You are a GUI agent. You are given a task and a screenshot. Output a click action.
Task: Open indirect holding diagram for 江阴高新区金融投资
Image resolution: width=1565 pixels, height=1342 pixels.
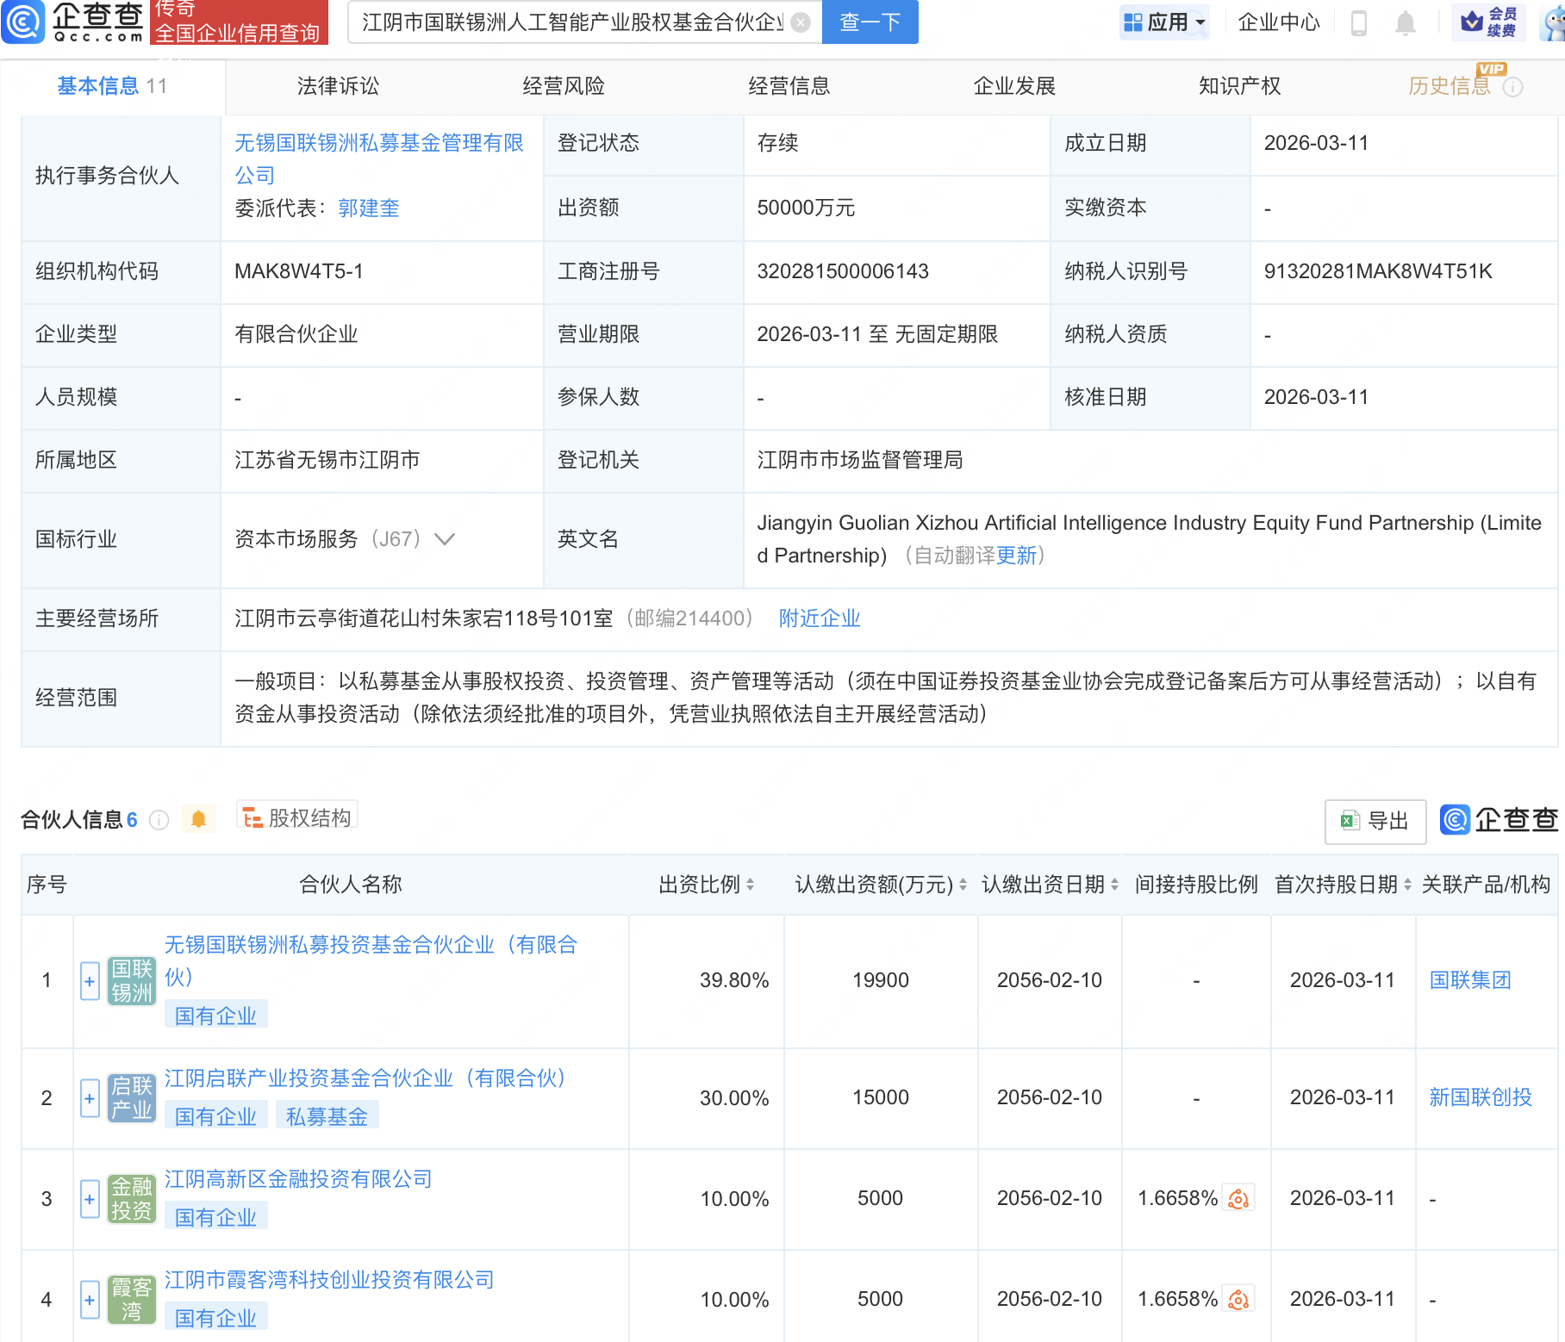[x=1238, y=1198]
